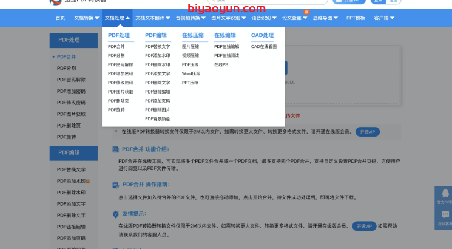
Task: Expand the 思维导图 nav dropdown
Action: click(x=325, y=18)
